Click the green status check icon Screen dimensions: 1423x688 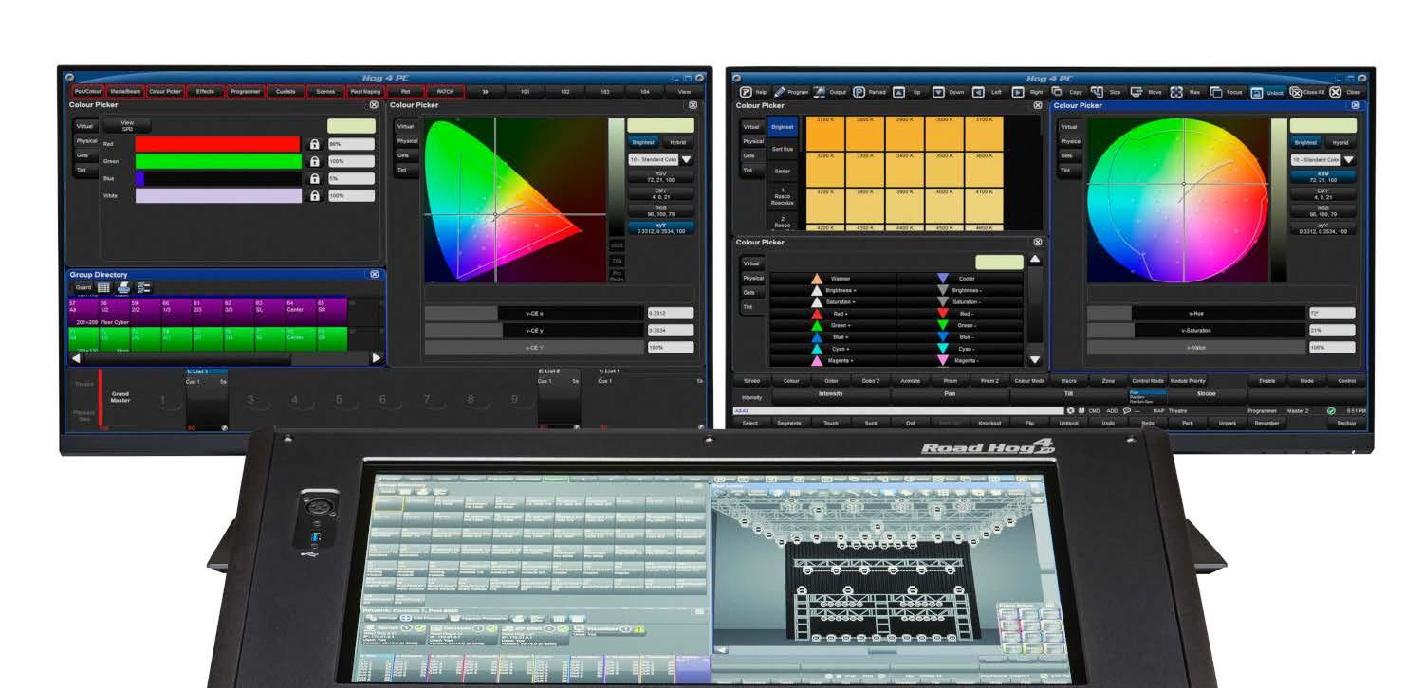(1331, 410)
